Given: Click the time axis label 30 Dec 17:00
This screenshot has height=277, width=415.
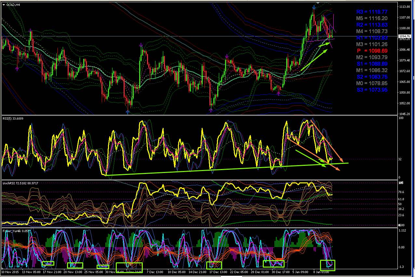Looking at the screenshot, I should (x=280, y=271).
